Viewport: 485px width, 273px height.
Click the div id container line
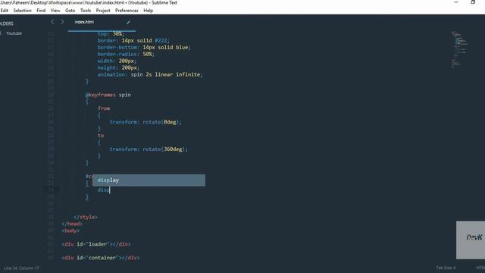click(x=101, y=258)
